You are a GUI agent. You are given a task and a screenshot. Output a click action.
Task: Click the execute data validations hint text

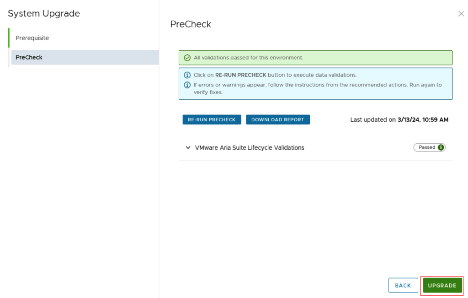(x=275, y=75)
